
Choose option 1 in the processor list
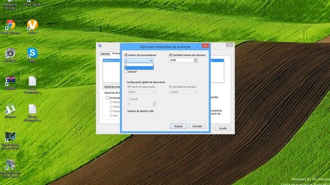click(x=139, y=65)
